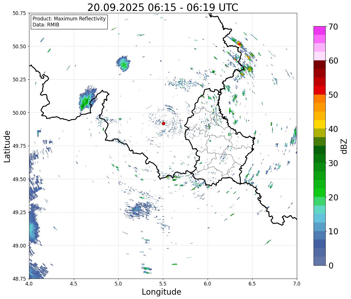Click the colorbar tick label 30
This screenshot has width=351, height=299.
tap(333, 163)
